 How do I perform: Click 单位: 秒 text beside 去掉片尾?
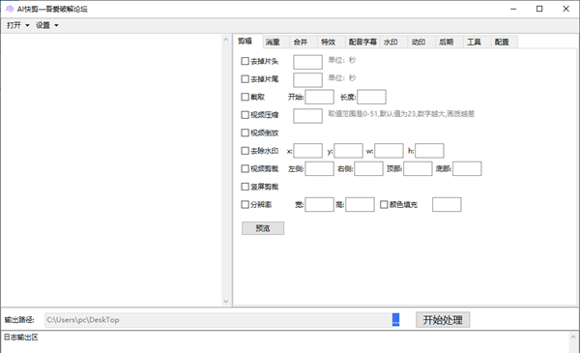coord(342,77)
